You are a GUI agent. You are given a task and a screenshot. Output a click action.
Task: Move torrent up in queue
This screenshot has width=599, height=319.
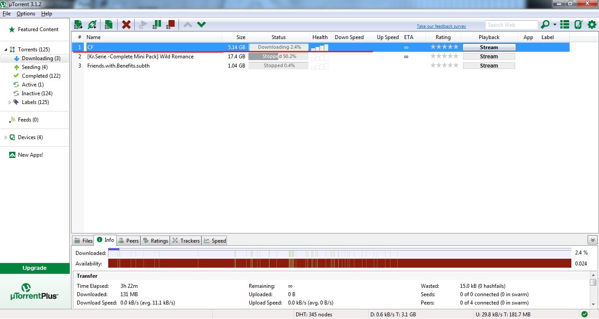point(188,25)
